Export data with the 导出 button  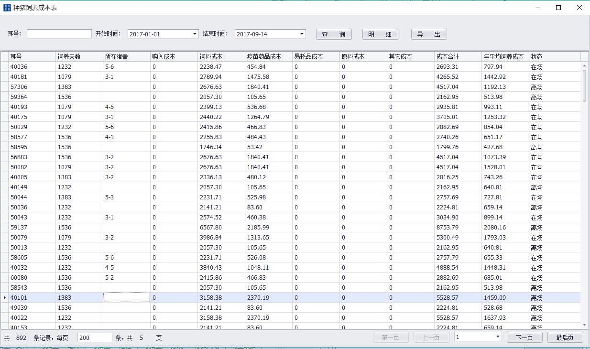tap(429, 34)
